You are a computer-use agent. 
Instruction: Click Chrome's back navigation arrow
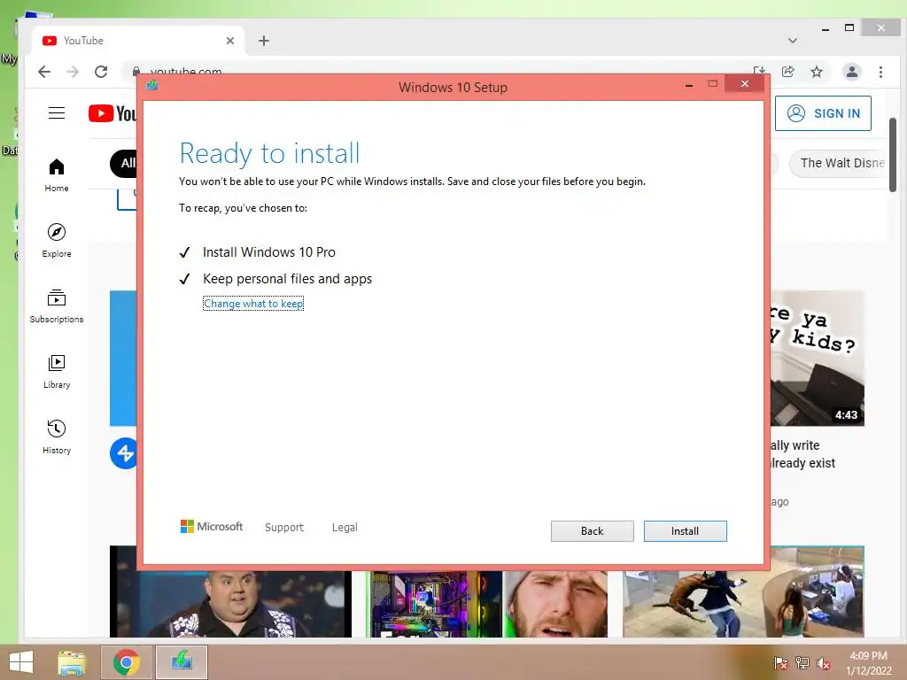(x=44, y=72)
